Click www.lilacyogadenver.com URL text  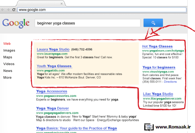(x=162, y=99)
